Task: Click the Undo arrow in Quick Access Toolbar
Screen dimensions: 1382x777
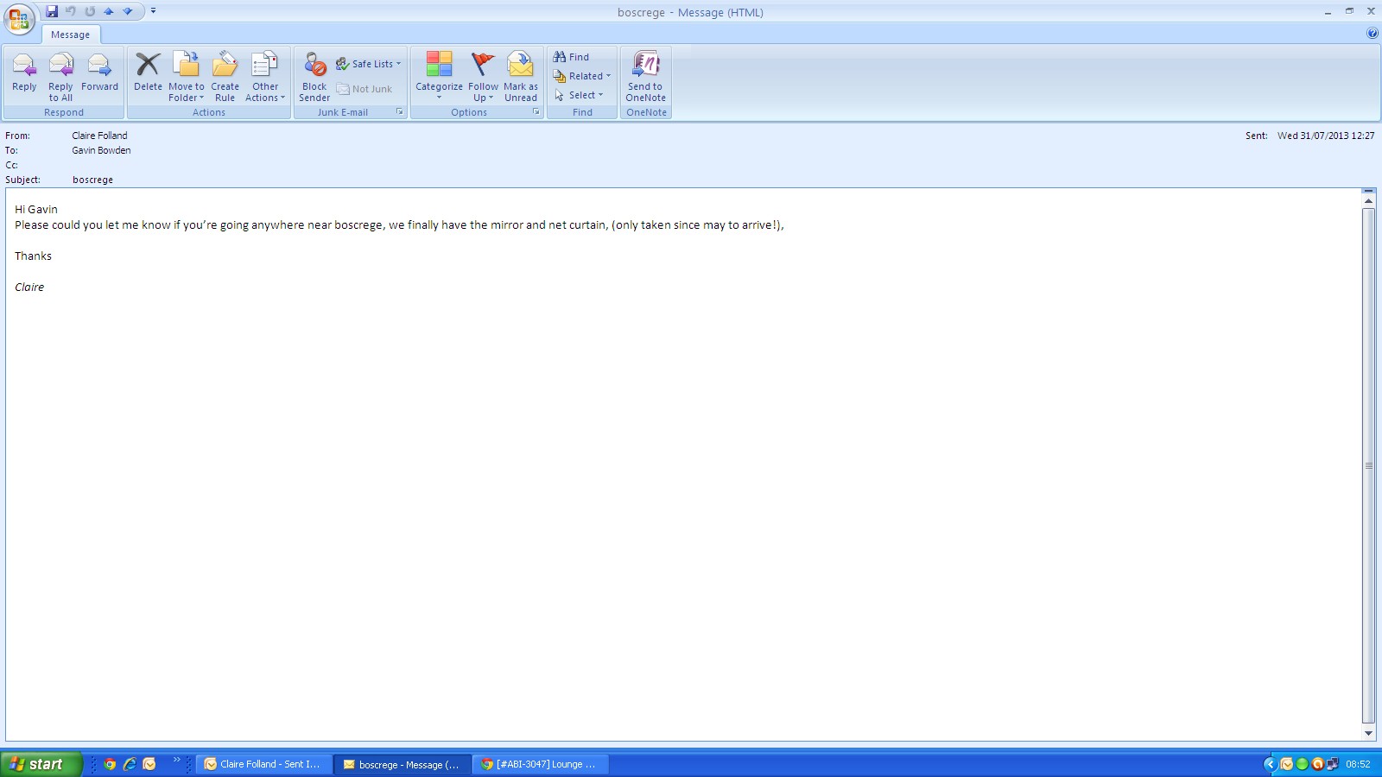Action: point(71,11)
